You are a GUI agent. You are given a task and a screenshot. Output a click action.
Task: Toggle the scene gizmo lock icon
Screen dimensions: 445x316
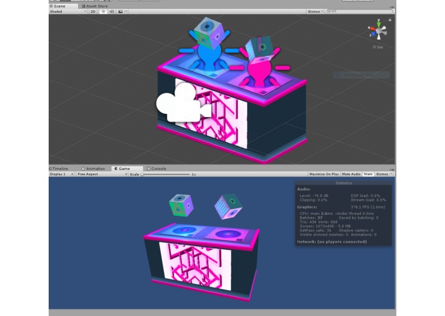pyautogui.click(x=390, y=20)
